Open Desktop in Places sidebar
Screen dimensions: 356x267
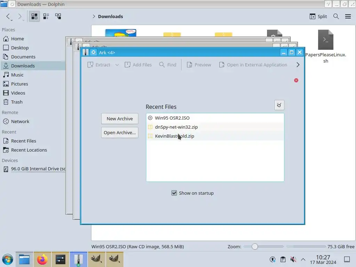pos(33,48)
